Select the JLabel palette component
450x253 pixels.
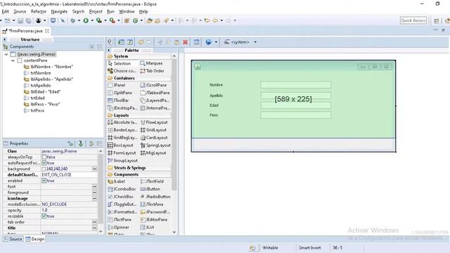[116, 181]
